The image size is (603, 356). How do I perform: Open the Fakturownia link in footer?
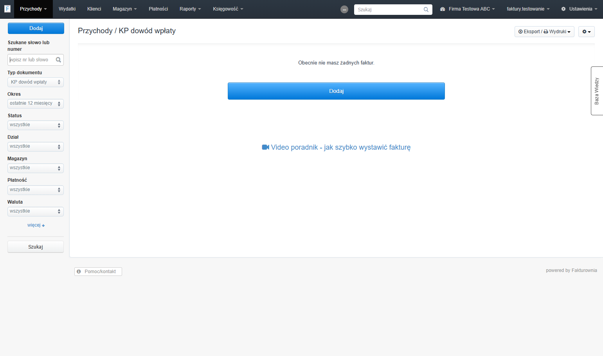coord(584,270)
